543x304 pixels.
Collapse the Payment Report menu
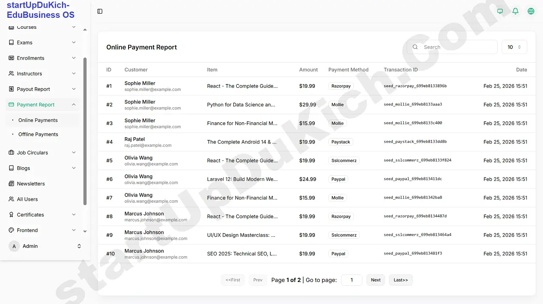click(74, 105)
